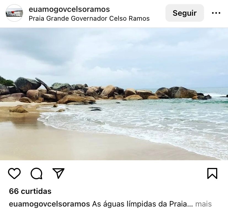This screenshot has width=228, height=209.
Task: Like the post with the heart icon
Action: 14,173
